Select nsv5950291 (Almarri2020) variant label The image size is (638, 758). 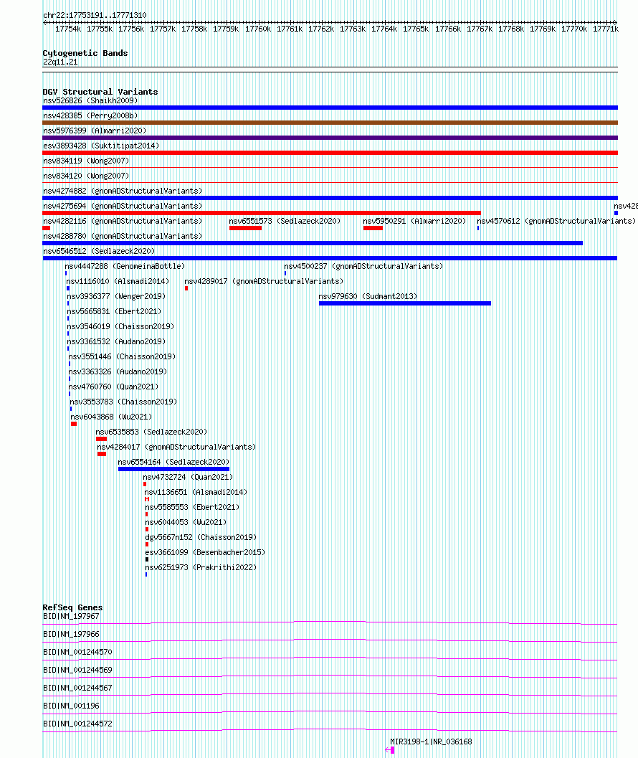[x=414, y=221]
